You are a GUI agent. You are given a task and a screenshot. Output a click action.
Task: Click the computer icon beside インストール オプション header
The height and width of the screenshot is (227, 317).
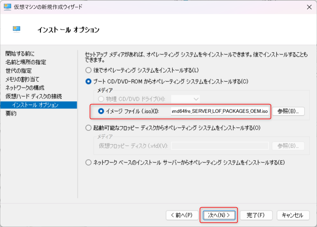(16, 29)
